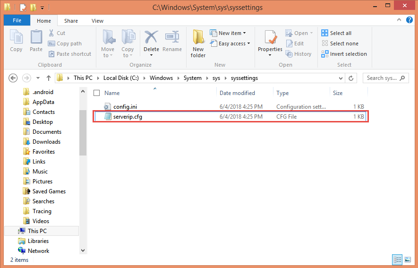This screenshot has height=268, width=418.
Task: Click Invert selection
Action: tap(344, 54)
